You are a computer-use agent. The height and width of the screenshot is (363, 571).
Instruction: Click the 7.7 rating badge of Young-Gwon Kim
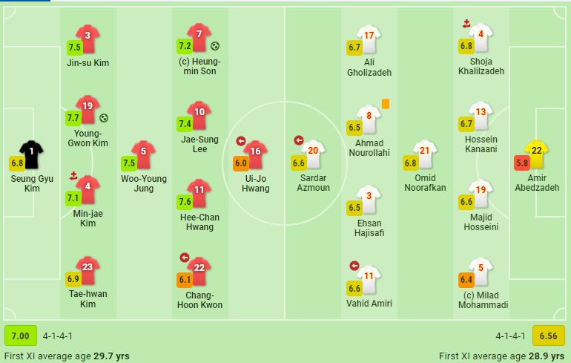point(74,118)
